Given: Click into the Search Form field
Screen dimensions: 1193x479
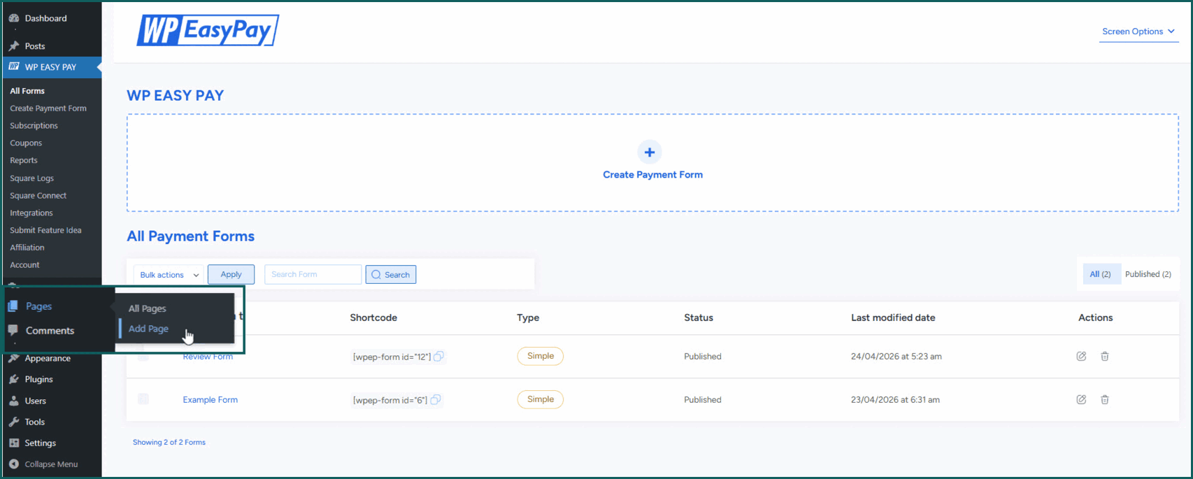Looking at the screenshot, I should 313,274.
